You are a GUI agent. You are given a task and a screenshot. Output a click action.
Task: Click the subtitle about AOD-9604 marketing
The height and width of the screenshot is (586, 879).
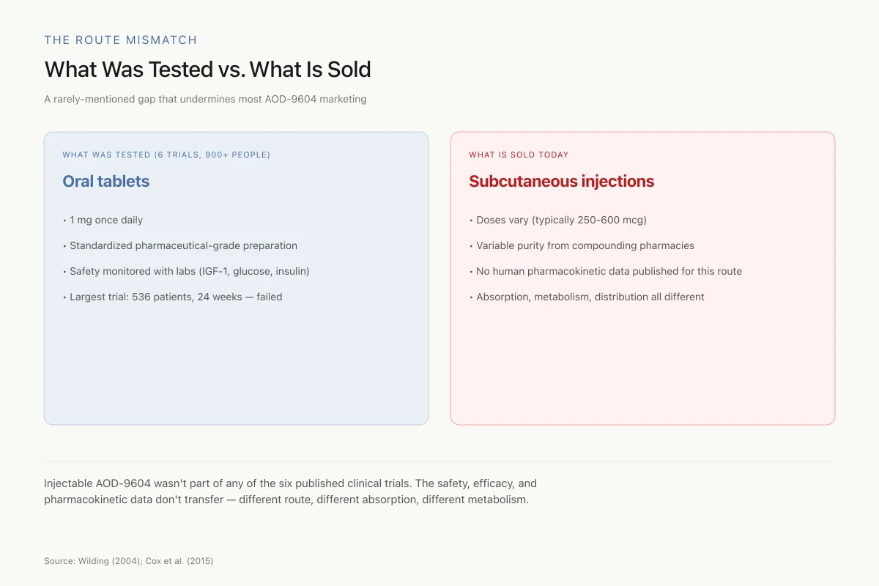[x=205, y=99]
